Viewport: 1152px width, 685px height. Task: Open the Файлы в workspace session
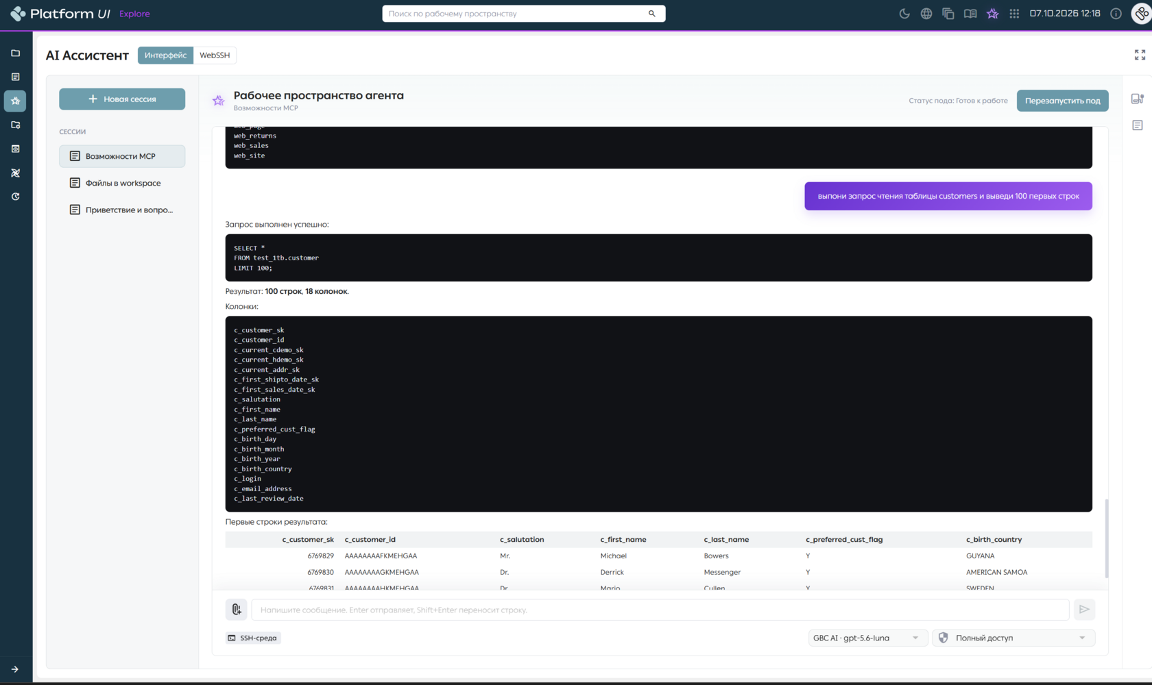point(122,183)
